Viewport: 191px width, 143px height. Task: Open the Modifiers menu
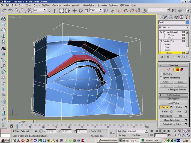[46, 5]
